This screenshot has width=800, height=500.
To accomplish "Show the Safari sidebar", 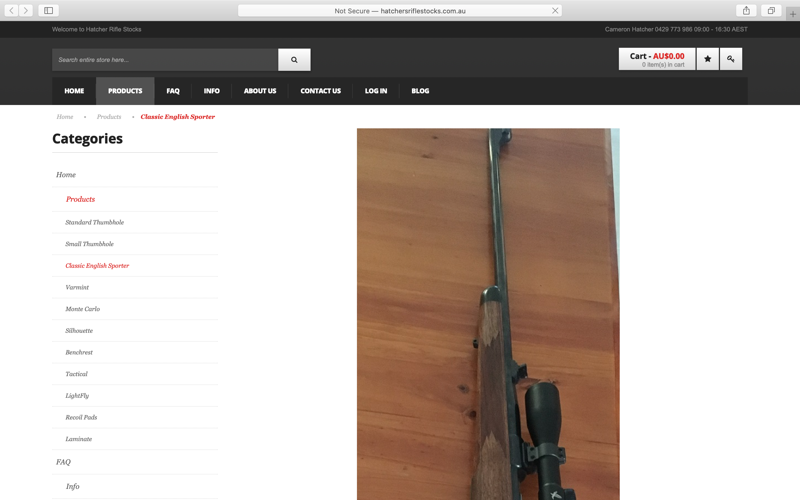I will (49, 11).
